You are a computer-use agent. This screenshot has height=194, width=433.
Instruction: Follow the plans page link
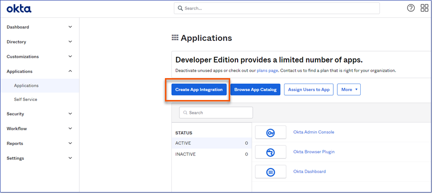(x=267, y=71)
